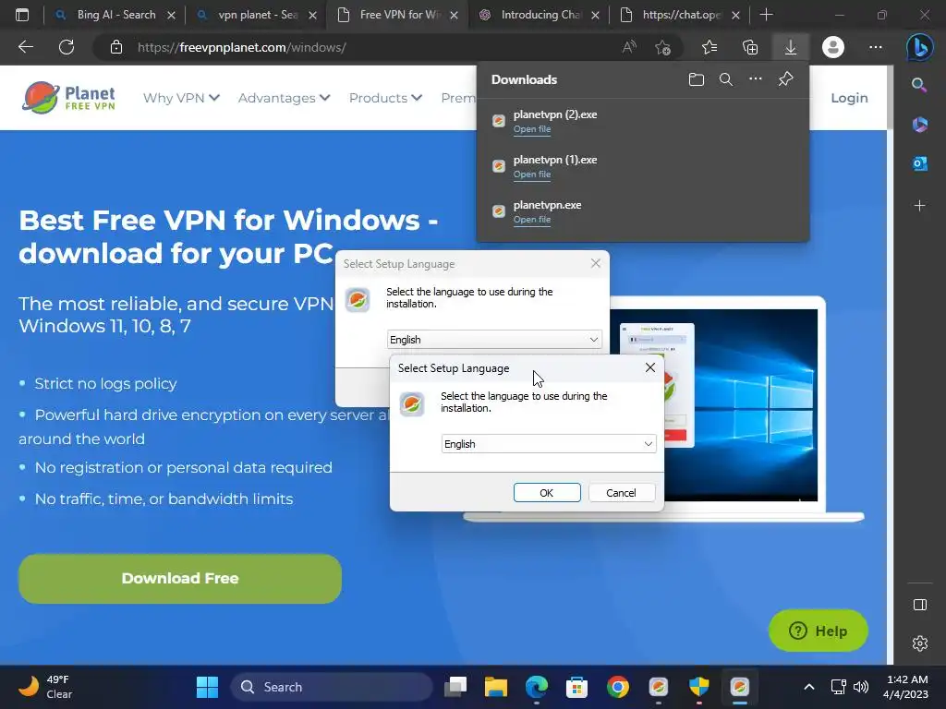This screenshot has width=946, height=709.
Task: Switch to vpn planet search tab
Action: [x=257, y=15]
